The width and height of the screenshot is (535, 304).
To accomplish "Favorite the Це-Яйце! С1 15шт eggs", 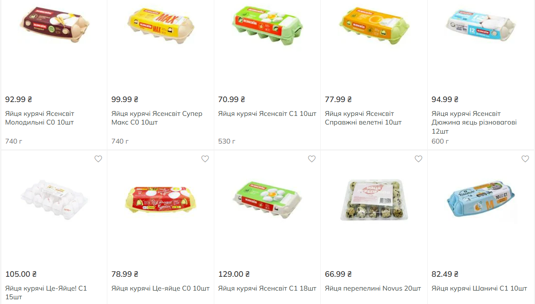I will coord(98,159).
